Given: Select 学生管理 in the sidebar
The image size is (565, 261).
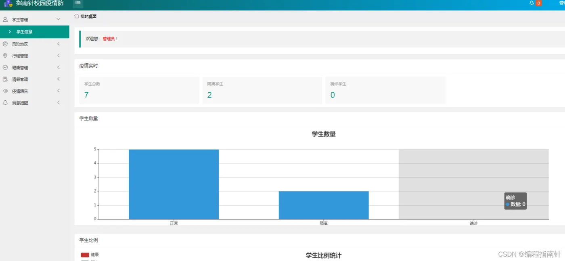Looking at the screenshot, I should pos(20,20).
